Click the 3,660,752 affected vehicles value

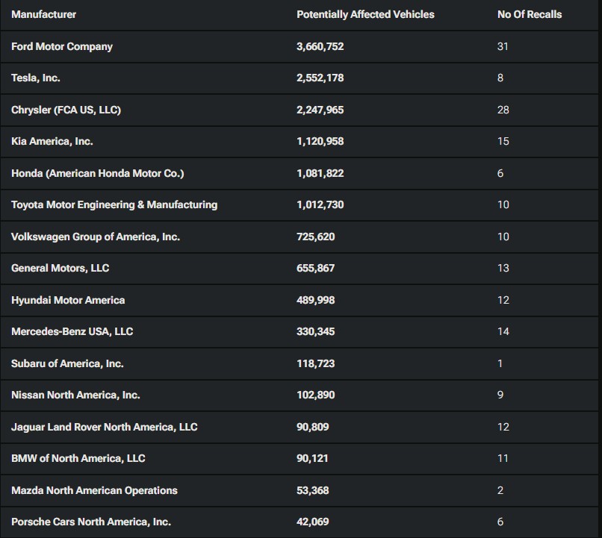tap(320, 46)
